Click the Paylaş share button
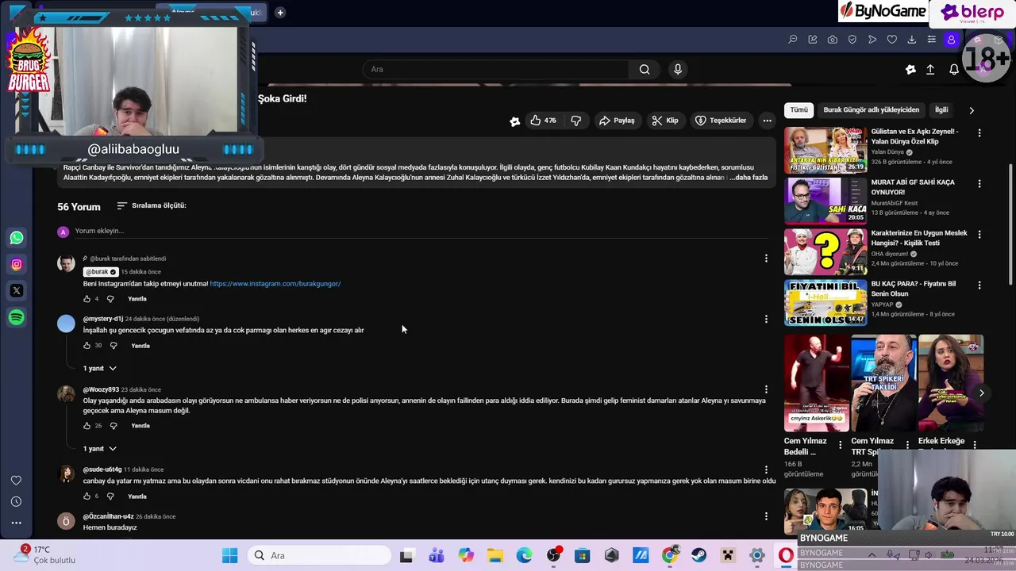Screen dimensions: 1016x571 click(x=617, y=121)
